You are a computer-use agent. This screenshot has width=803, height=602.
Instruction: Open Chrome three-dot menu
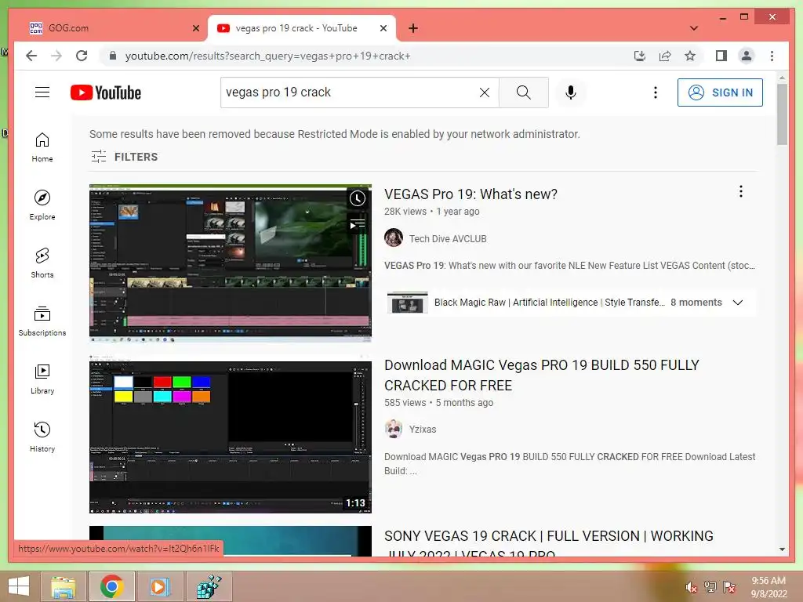(772, 56)
